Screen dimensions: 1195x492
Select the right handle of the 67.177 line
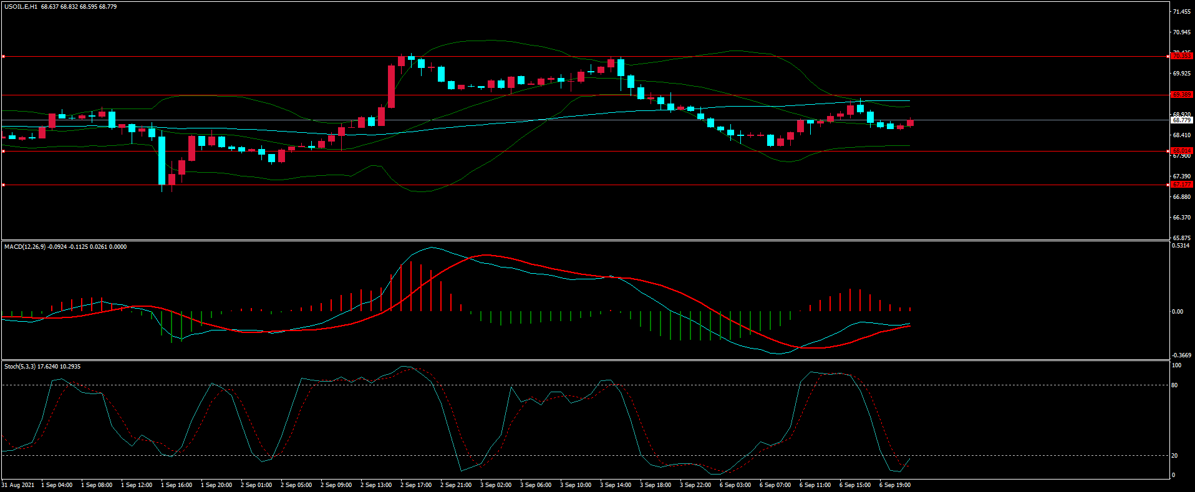pos(1168,185)
